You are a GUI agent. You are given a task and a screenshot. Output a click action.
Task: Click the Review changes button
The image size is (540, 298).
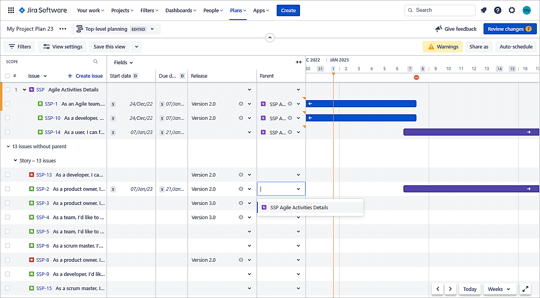[510, 29]
